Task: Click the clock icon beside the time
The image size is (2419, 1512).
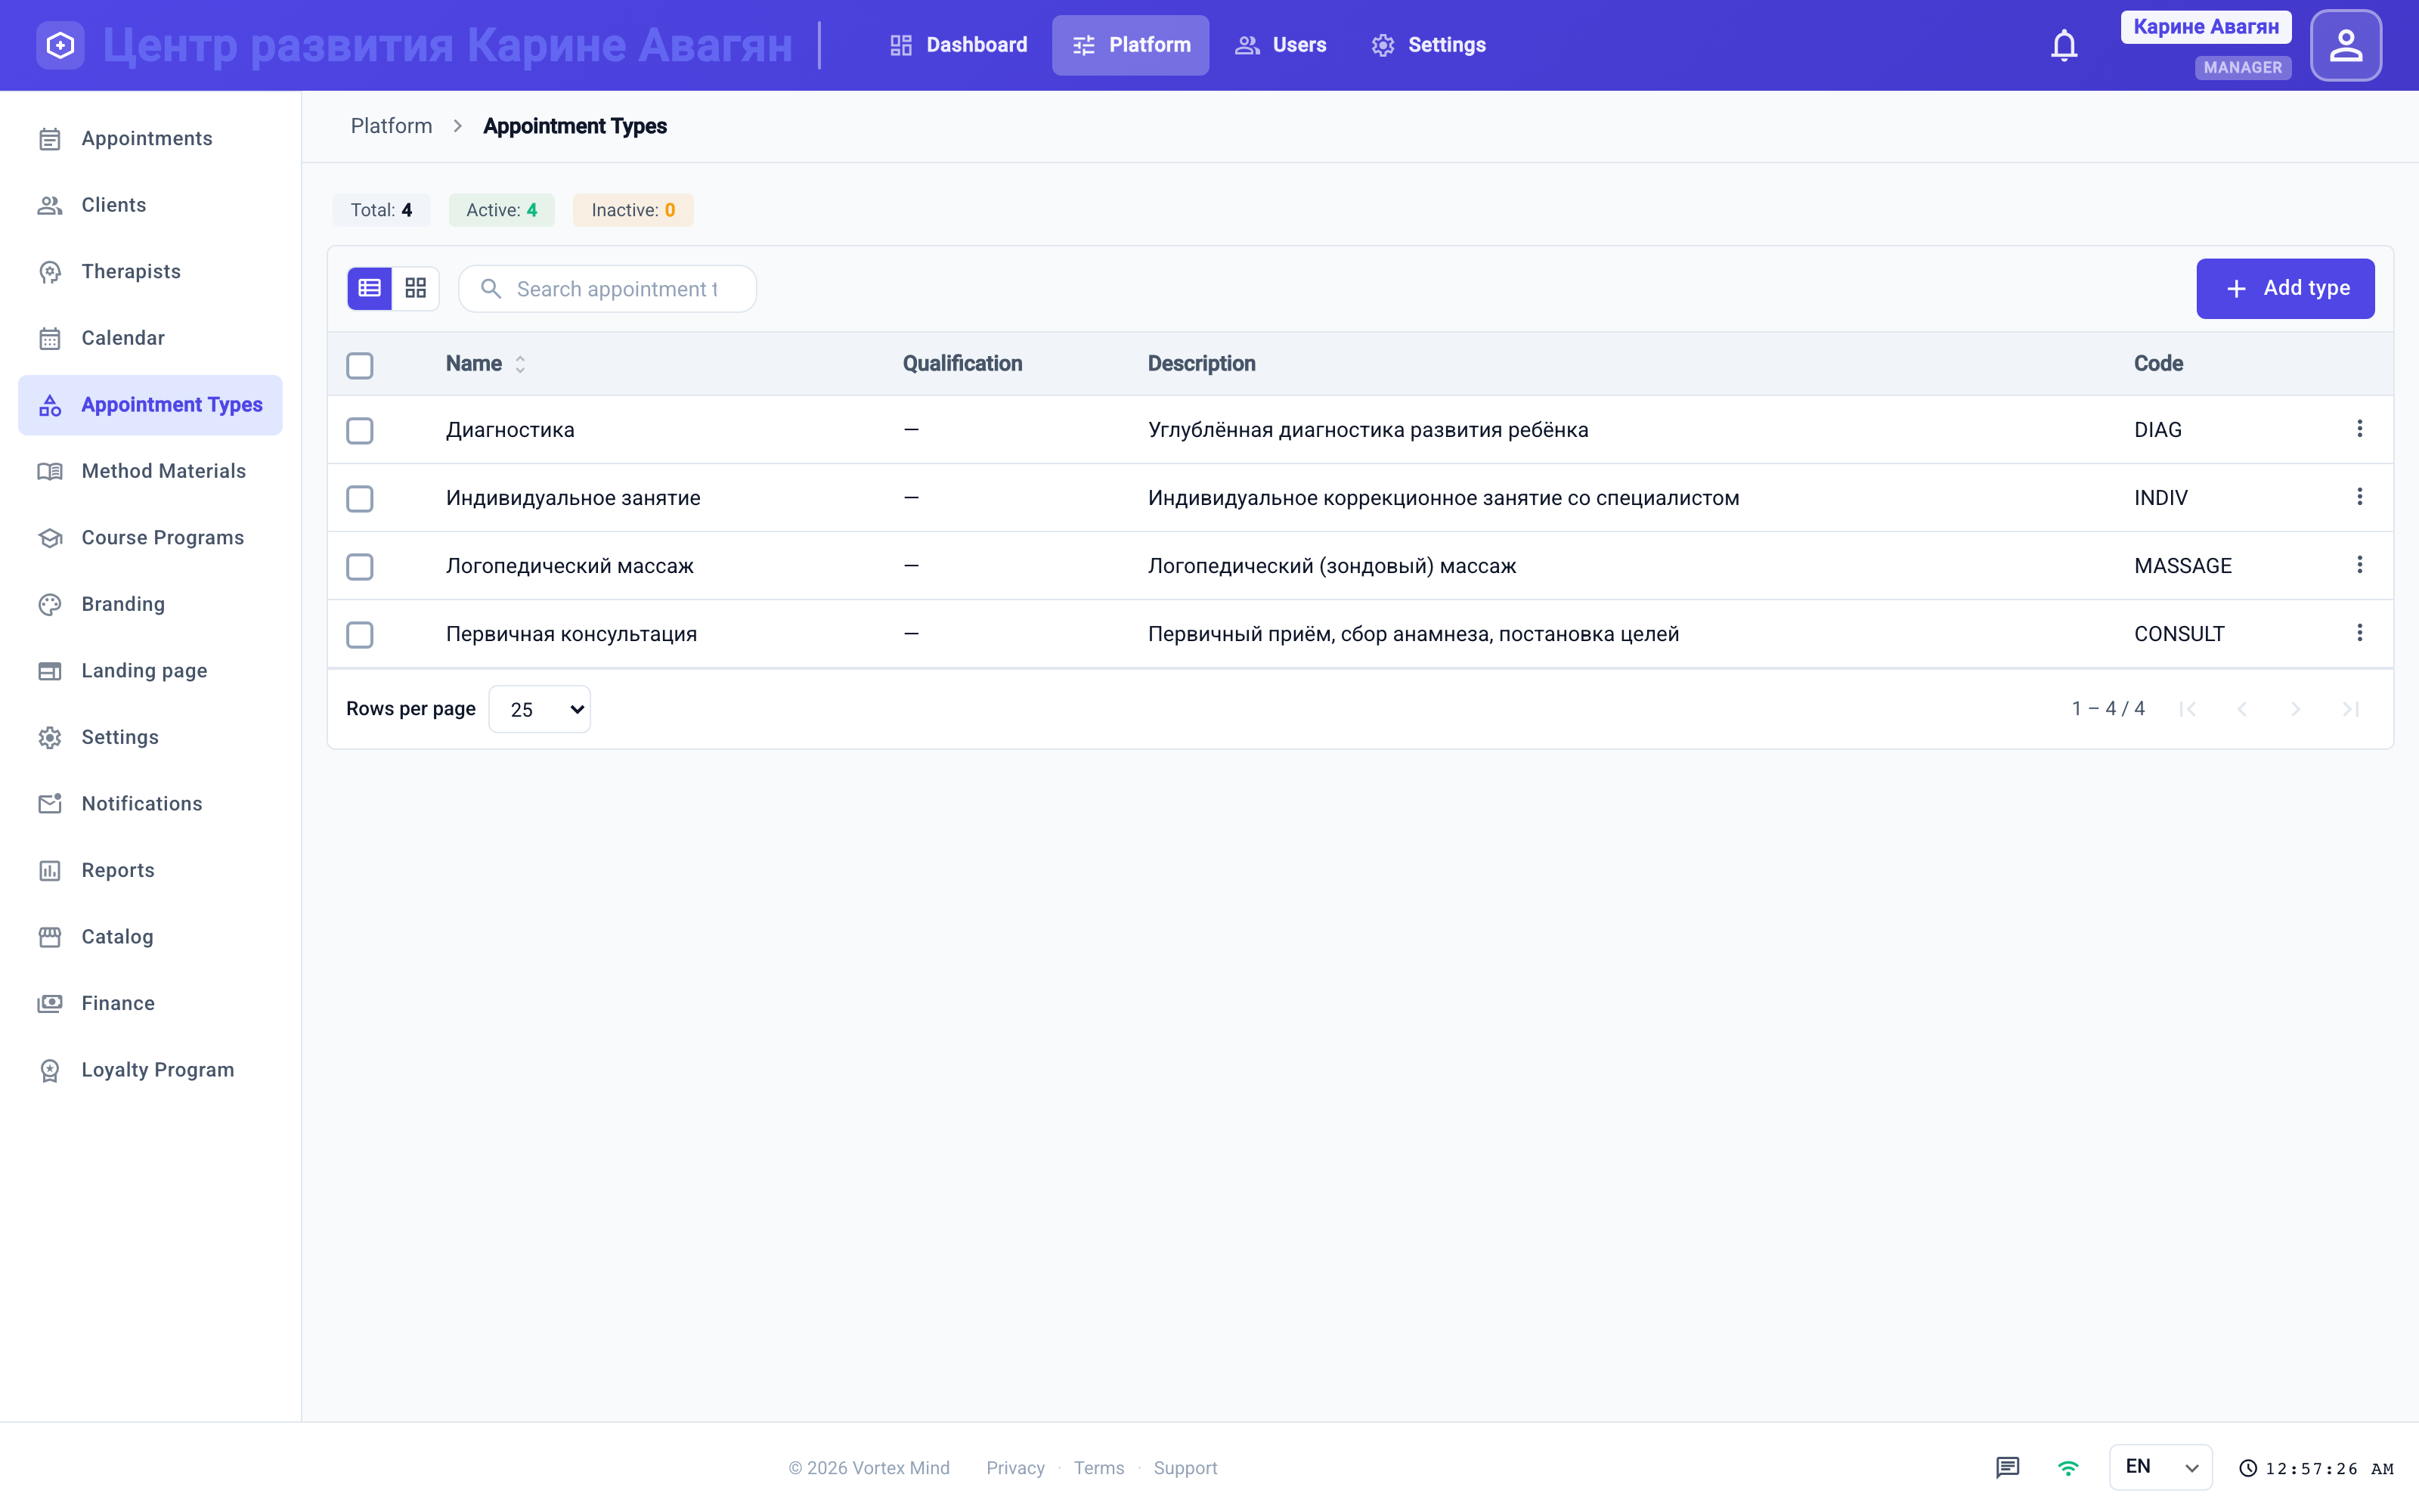Action: 2248,1468
